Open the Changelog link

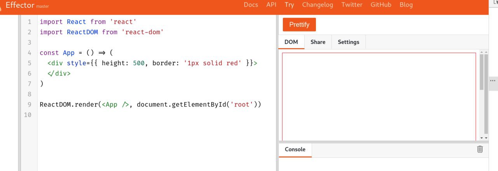click(x=318, y=5)
